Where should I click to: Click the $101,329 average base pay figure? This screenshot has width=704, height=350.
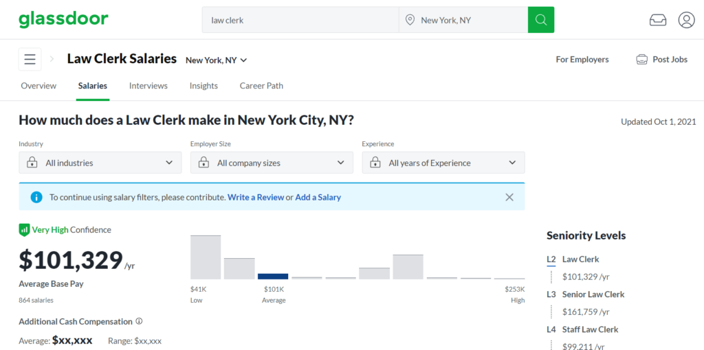[x=71, y=260]
